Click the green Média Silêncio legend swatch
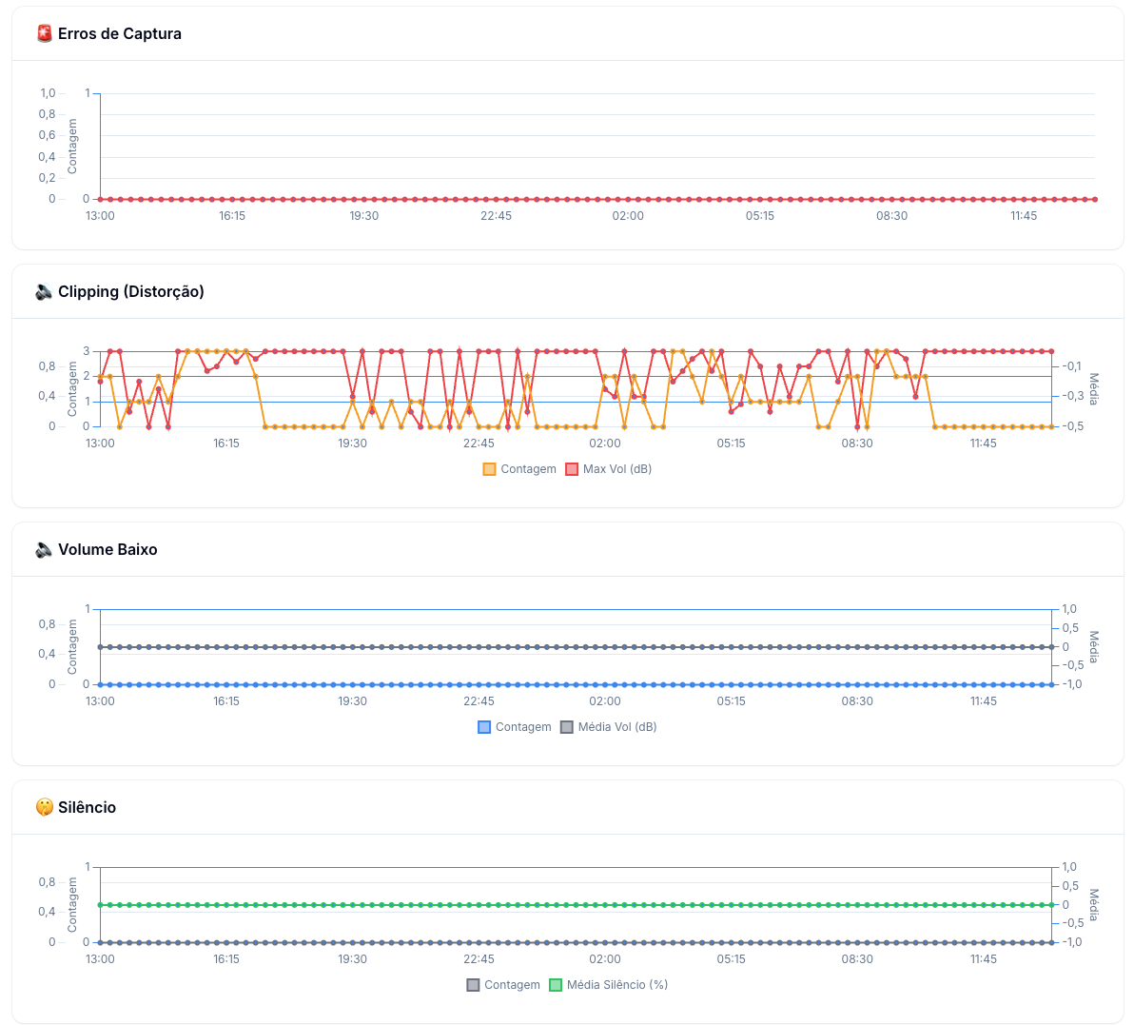 pos(556,985)
